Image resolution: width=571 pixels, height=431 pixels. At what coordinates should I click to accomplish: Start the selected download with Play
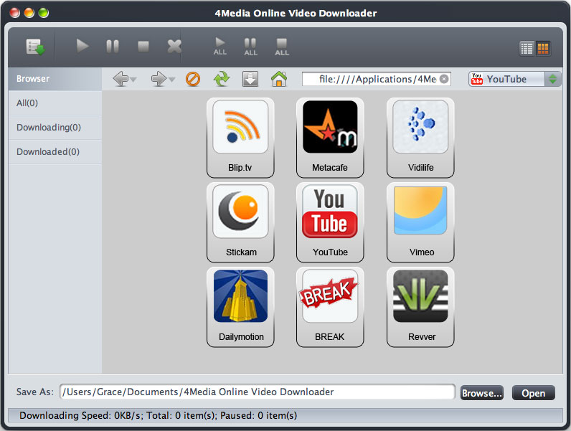click(x=82, y=46)
